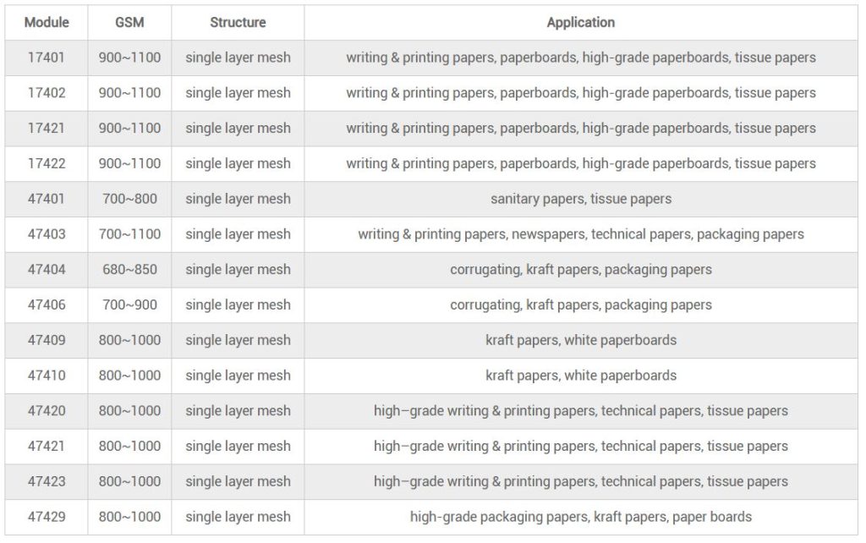Select the 'sanitary papers, tissue papers' application cell

(x=580, y=200)
